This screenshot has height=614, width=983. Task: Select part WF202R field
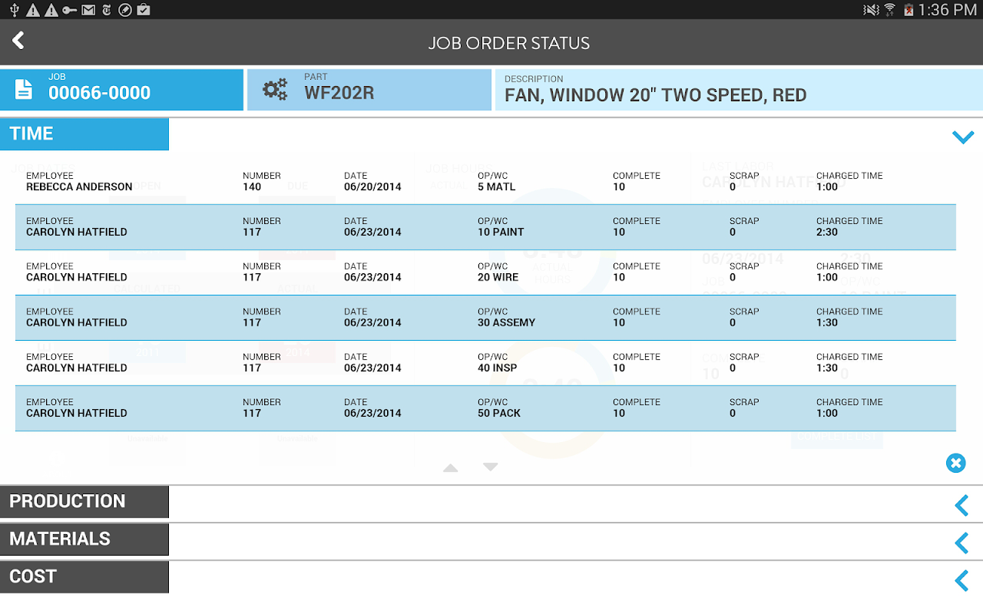coord(369,90)
